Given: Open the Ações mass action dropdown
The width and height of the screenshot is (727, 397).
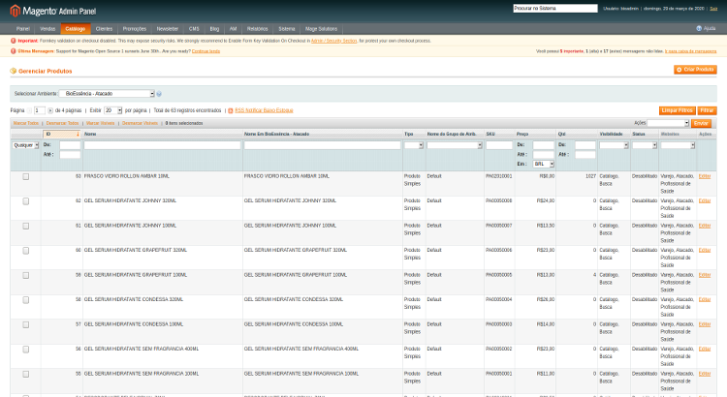Looking at the screenshot, I should 668,123.
